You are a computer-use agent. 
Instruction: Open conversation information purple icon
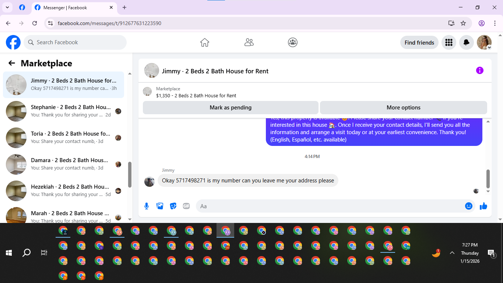click(479, 70)
